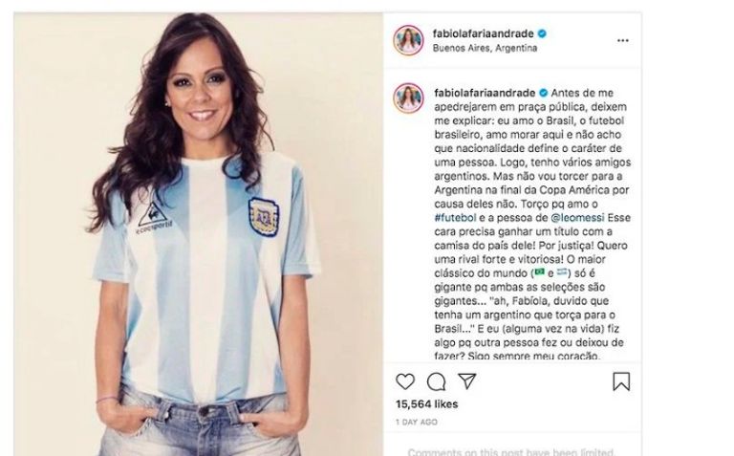Open the @leomessi mention
This screenshot has height=456, width=734.
coord(577,218)
